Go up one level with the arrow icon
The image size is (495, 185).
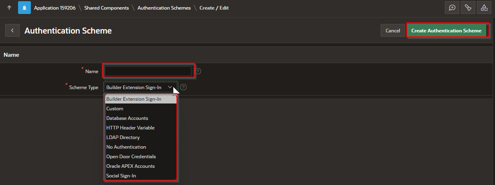click(9, 8)
